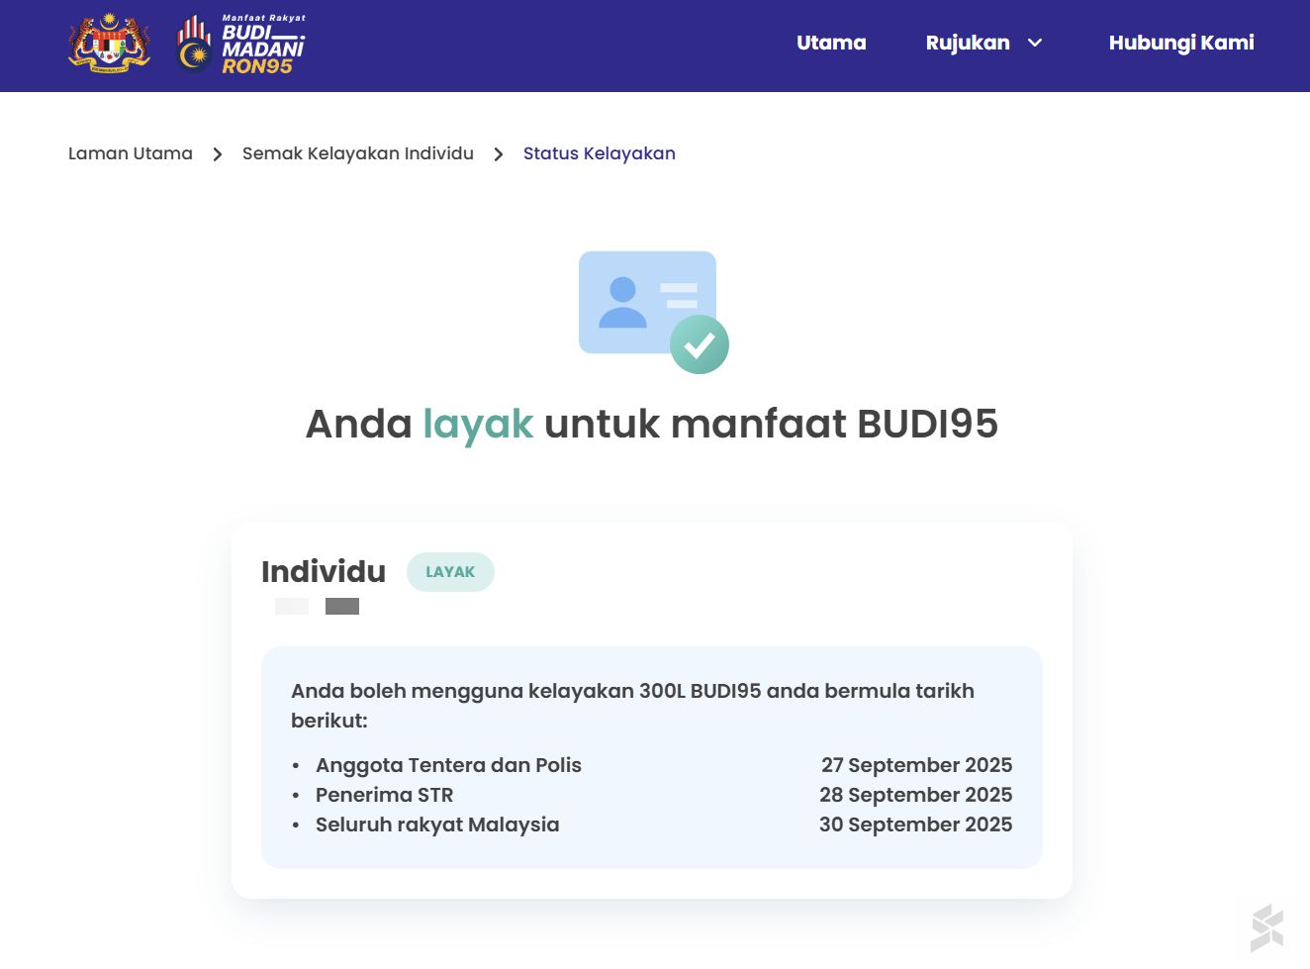Go back to Semak Kelayakan Individu
Screen dimensions: 1310x969
pos(358,153)
